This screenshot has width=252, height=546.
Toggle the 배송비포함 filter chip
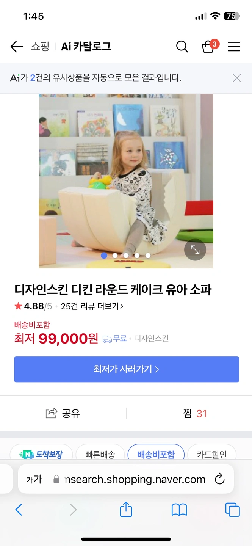[156, 454]
